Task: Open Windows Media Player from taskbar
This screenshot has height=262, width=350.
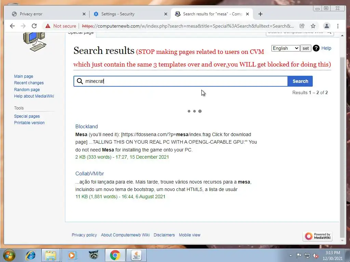Action: 72,255
